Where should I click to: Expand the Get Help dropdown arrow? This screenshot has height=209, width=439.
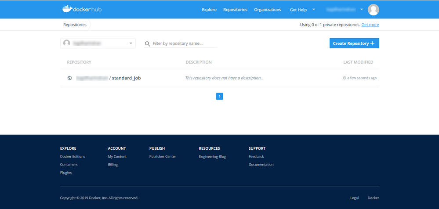point(314,9)
